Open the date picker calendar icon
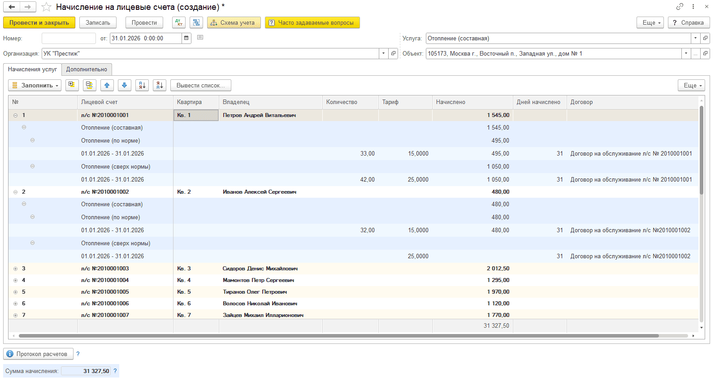Viewport: 715px width, 382px height. pos(186,38)
